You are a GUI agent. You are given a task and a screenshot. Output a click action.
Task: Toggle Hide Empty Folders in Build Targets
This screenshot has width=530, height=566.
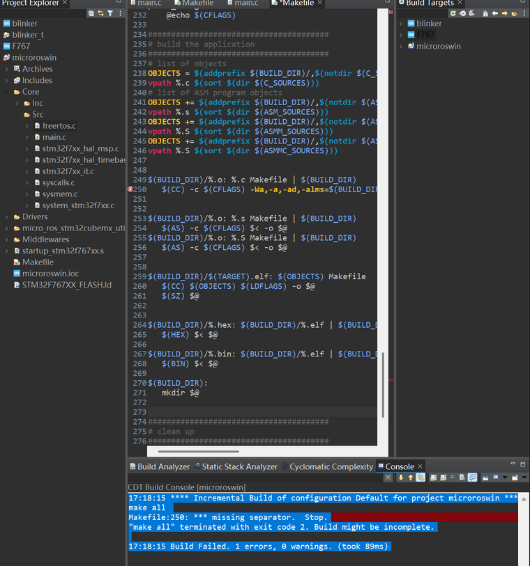(x=514, y=13)
